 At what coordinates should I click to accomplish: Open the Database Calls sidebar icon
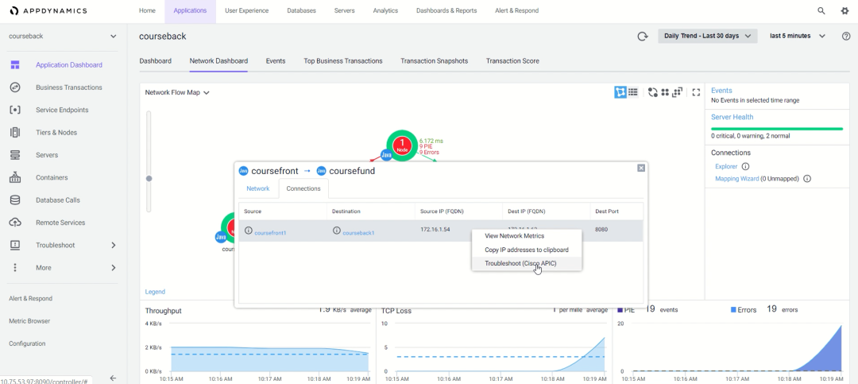15,200
